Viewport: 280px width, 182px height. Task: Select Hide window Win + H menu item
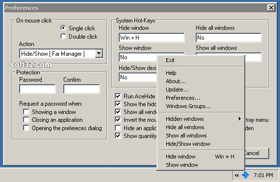(201, 157)
